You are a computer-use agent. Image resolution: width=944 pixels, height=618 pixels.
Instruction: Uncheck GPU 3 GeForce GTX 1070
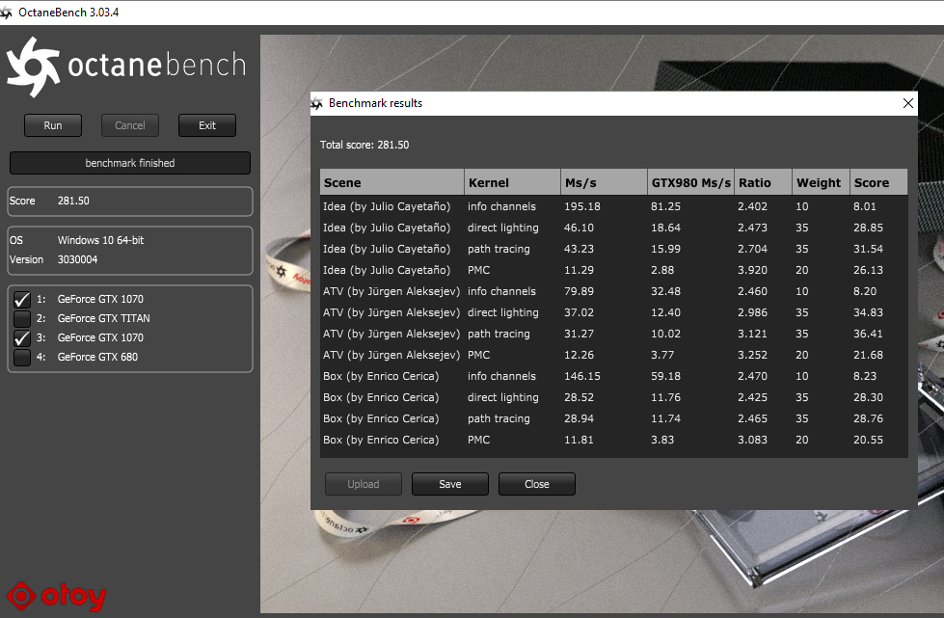click(x=21, y=337)
